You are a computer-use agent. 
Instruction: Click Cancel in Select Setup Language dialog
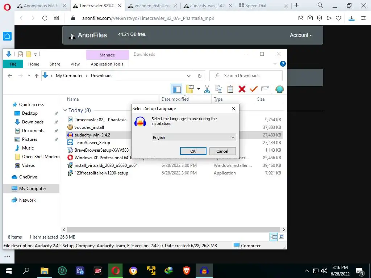[222, 151]
